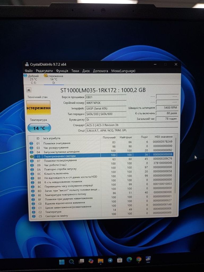Open the Редагувати menu
204x272 pixels.
[44, 71]
